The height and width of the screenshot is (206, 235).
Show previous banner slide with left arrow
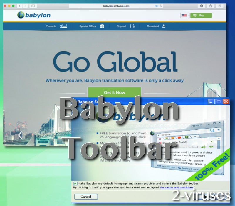pos(20,135)
